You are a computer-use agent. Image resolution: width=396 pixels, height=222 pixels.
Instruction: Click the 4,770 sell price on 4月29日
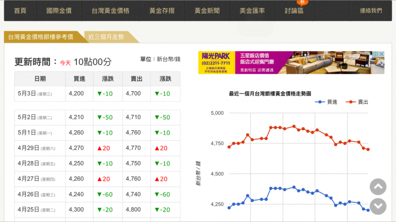click(133, 148)
